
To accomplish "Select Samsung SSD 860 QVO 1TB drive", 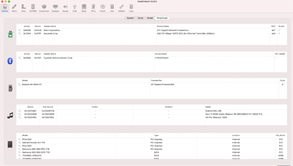I will (x=36, y=152).
